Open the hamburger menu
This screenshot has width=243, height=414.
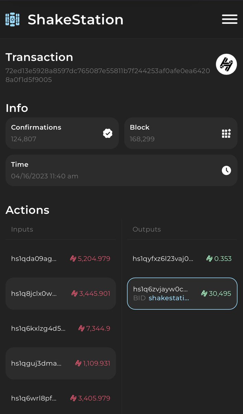point(230,19)
